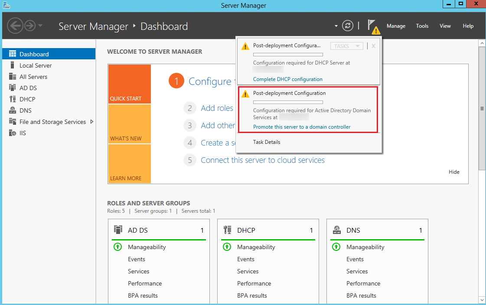Select the WHAT'S NEW tile
The height and width of the screenshot is (305, 486).
tap(130, 124)
